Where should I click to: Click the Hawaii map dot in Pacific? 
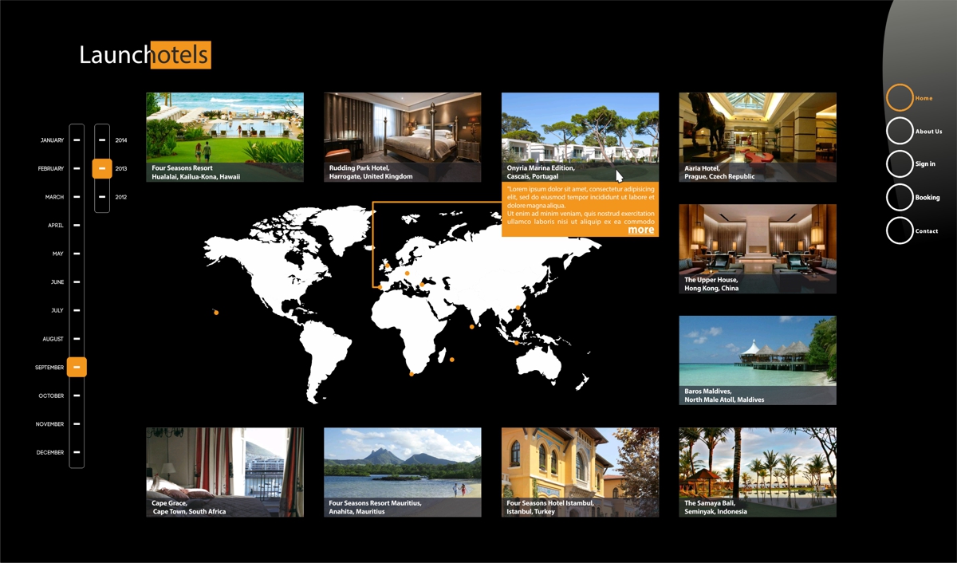[216, 313]
